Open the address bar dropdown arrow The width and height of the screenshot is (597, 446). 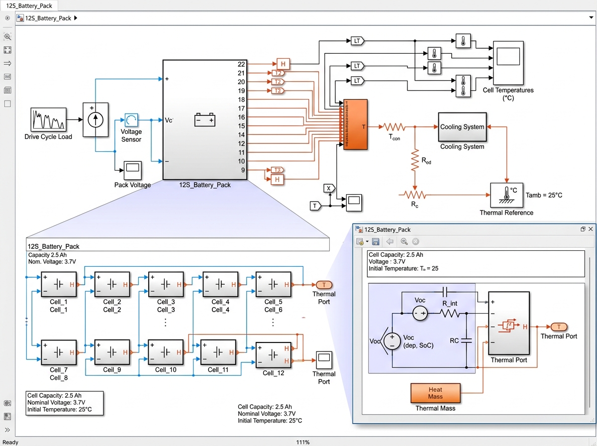coord(591,18)
